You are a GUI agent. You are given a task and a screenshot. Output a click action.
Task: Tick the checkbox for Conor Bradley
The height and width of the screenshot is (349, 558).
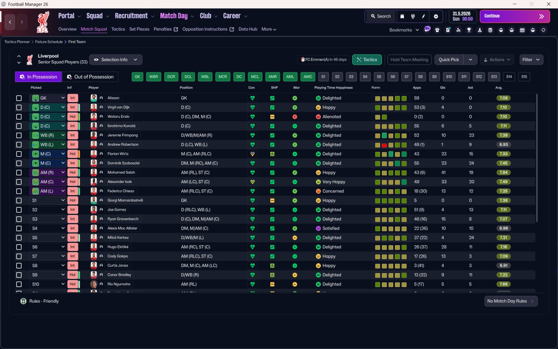[19, 275]
